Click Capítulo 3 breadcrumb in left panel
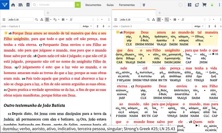The image size is (222, 133). click(x=14, y=26)
